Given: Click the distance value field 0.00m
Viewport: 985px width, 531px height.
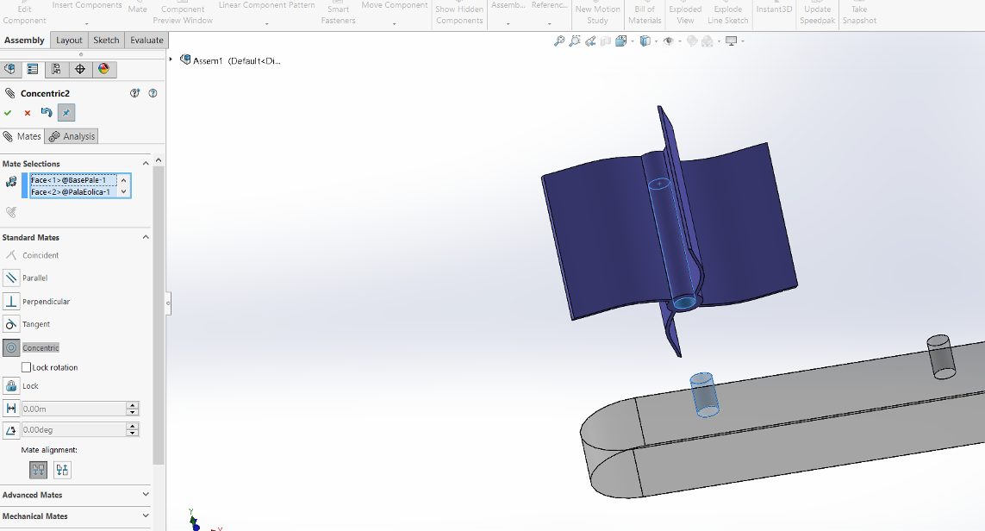Looking at the screenshot, I should (73, 409).
